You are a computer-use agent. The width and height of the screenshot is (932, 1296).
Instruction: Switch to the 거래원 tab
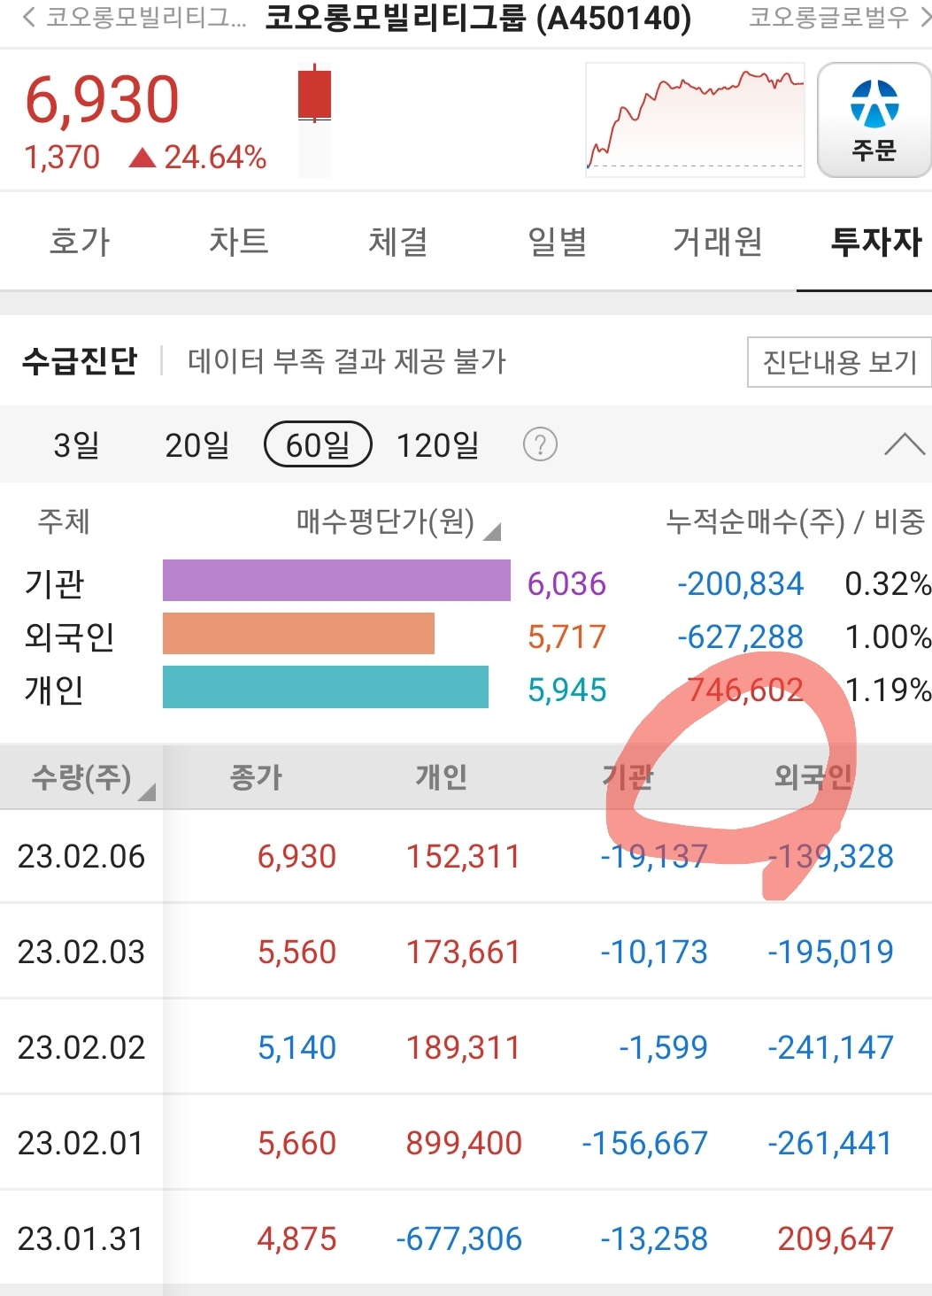click(x=717, y=242)
